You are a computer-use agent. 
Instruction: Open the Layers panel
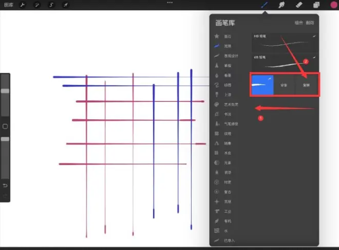tap(316, 5)
